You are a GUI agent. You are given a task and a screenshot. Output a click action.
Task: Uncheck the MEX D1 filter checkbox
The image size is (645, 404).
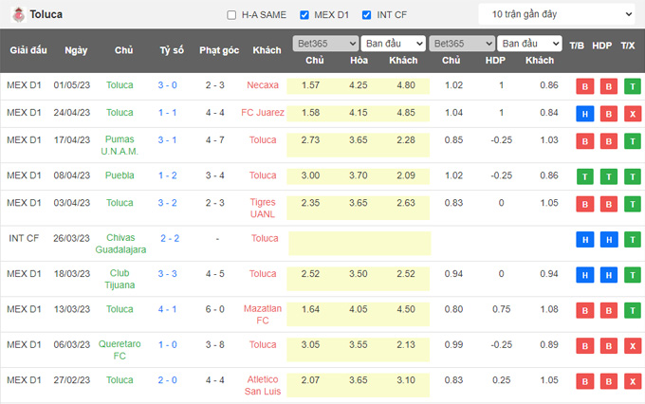click(304, 15)
